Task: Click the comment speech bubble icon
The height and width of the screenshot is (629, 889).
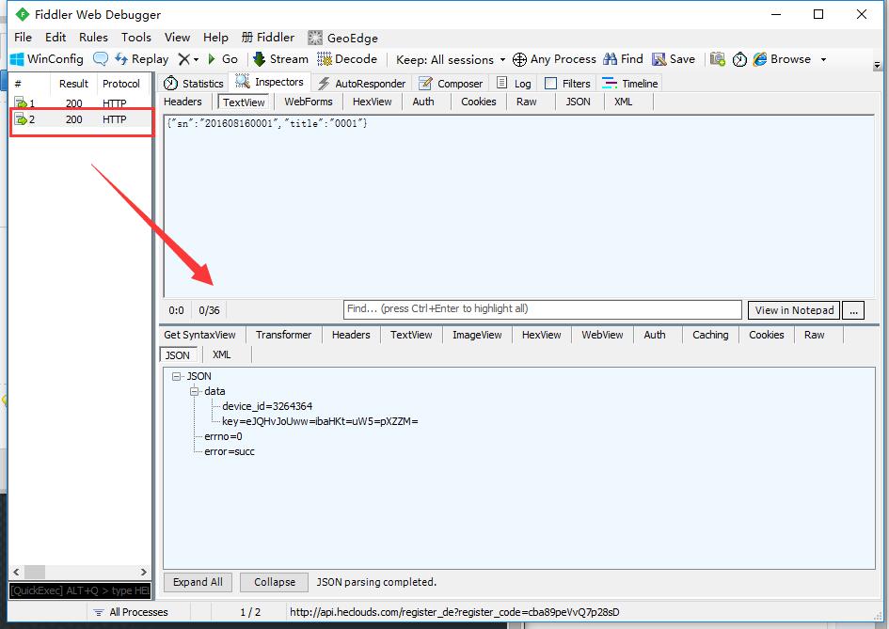Action: [x=101, y=58]
